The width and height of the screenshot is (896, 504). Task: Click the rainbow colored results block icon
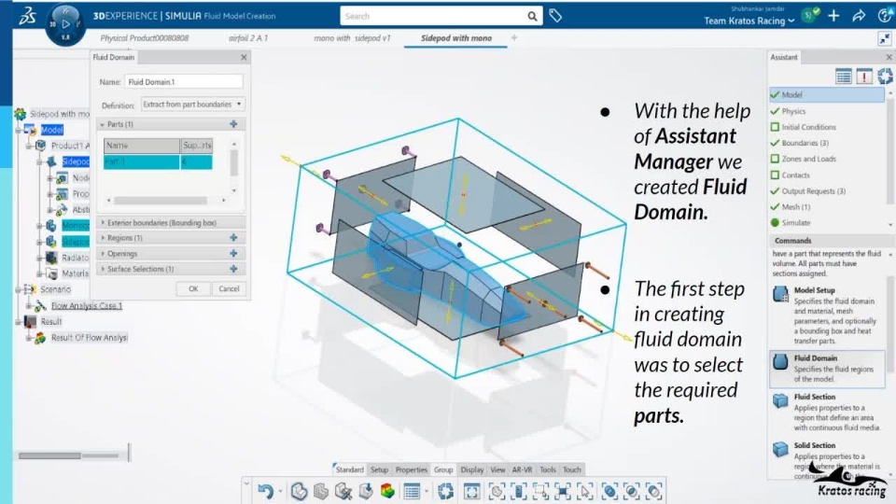tap(387, 491)
